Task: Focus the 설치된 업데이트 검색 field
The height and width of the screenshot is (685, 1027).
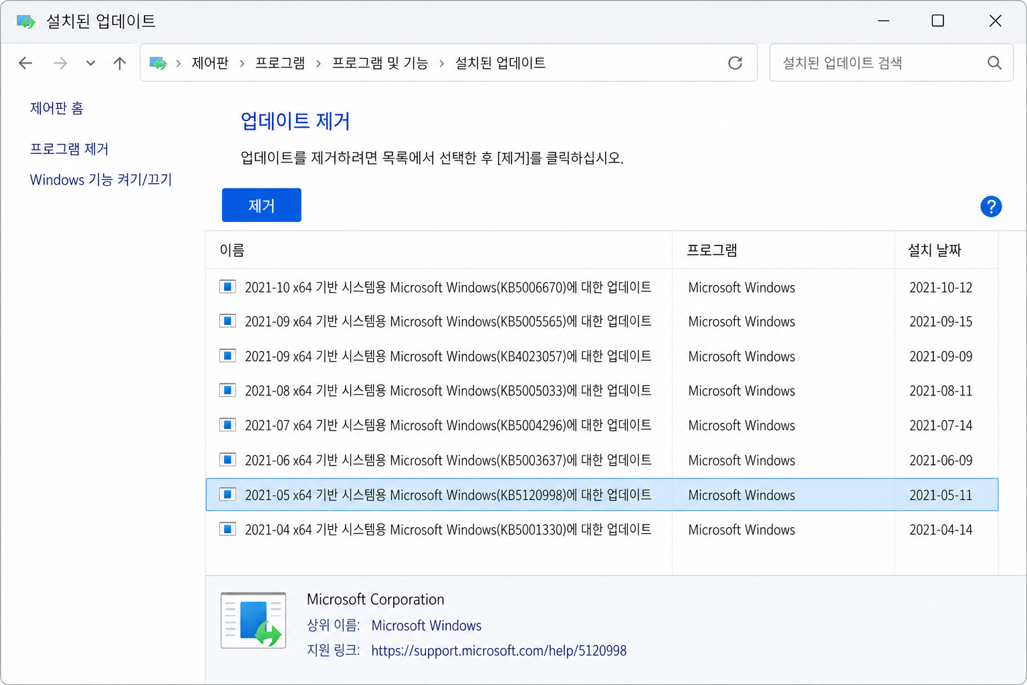Action: pos(891,63)
